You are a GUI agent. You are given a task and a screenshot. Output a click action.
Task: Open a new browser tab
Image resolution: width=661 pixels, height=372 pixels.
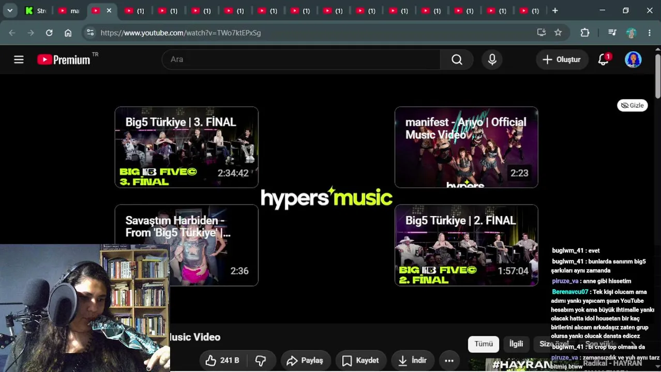(555, 10)
